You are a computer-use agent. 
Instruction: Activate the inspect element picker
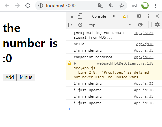point(71,16)
